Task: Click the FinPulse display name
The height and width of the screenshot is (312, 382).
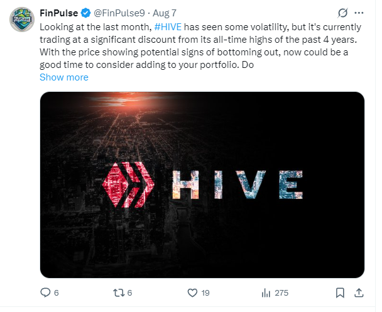Action: [58, 13]
